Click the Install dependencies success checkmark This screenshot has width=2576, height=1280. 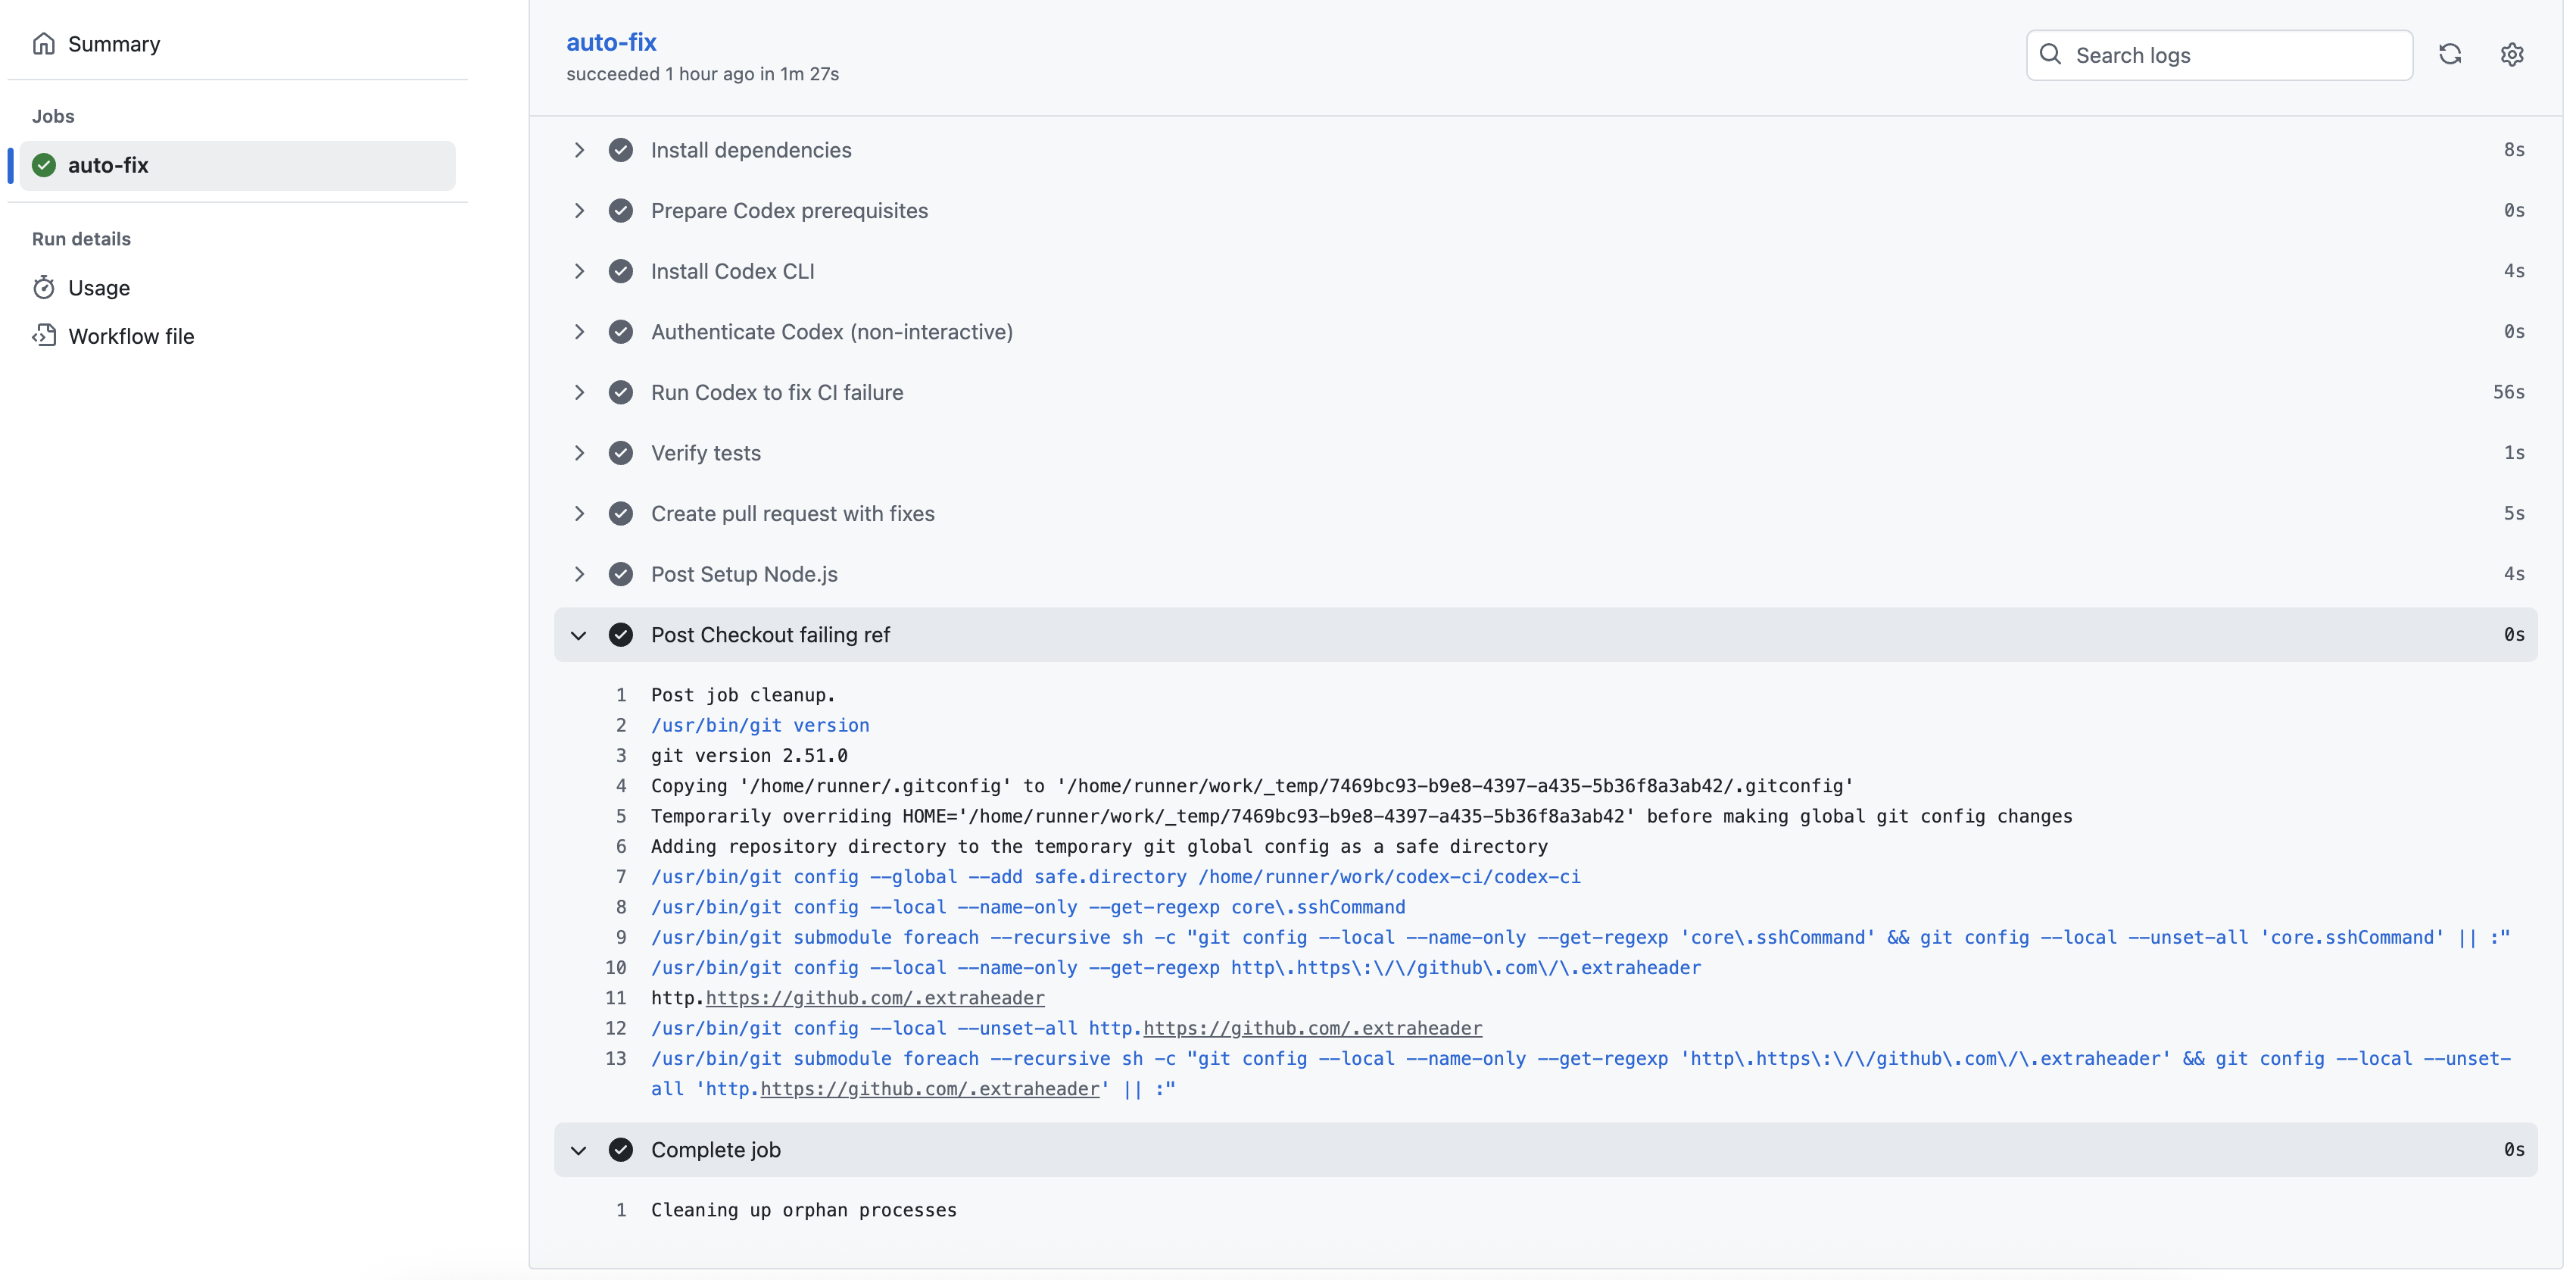point(620,150)
